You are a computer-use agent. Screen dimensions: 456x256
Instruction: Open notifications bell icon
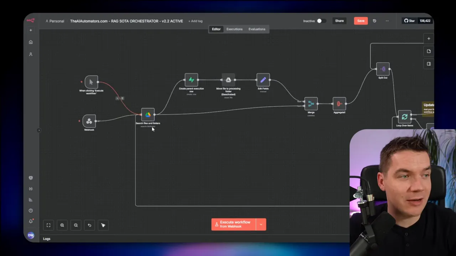(x=31, y=221)
